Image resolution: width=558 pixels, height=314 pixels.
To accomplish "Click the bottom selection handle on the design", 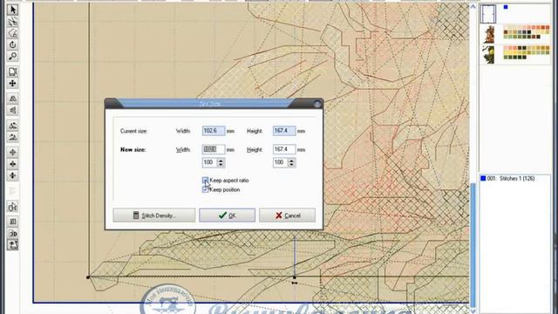I will pyautogui.click(x=295, y=277).
